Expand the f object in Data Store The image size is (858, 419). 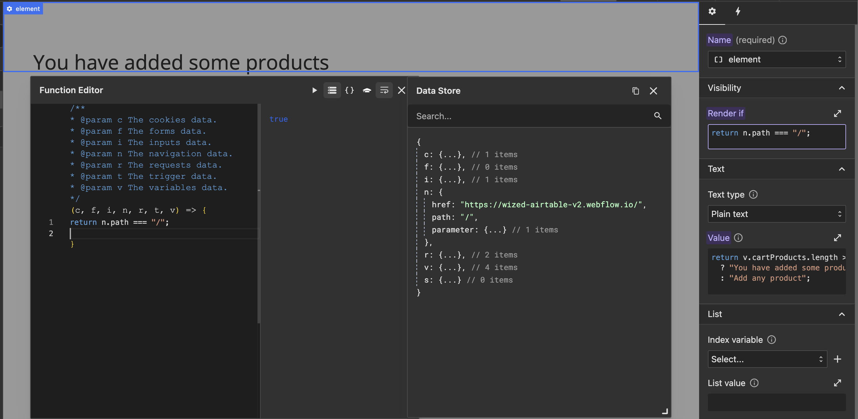click(x=470, y=167)
